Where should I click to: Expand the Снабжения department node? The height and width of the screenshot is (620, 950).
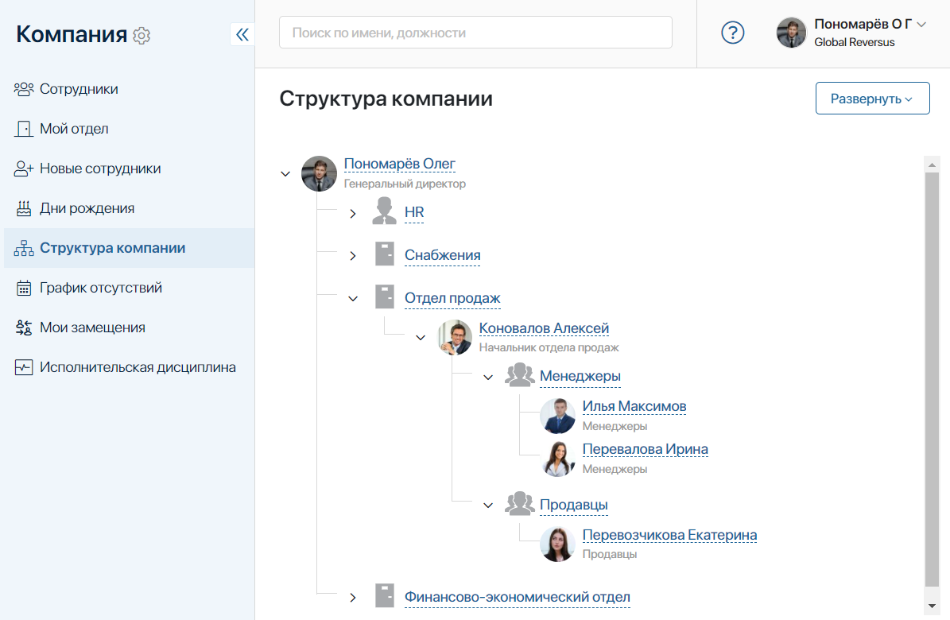click(x=353, y=256)
